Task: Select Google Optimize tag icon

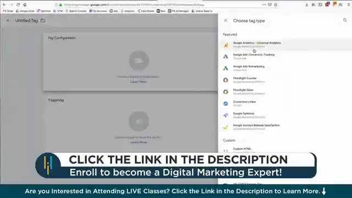Action: point(226,115)
